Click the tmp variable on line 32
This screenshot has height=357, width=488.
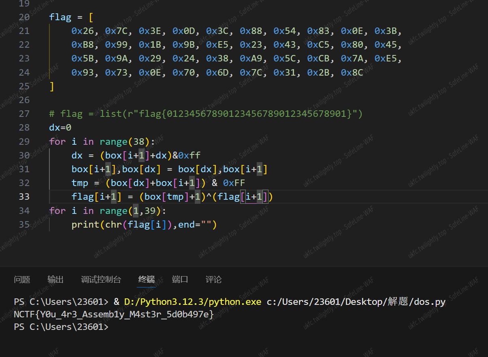coord(80,183)
